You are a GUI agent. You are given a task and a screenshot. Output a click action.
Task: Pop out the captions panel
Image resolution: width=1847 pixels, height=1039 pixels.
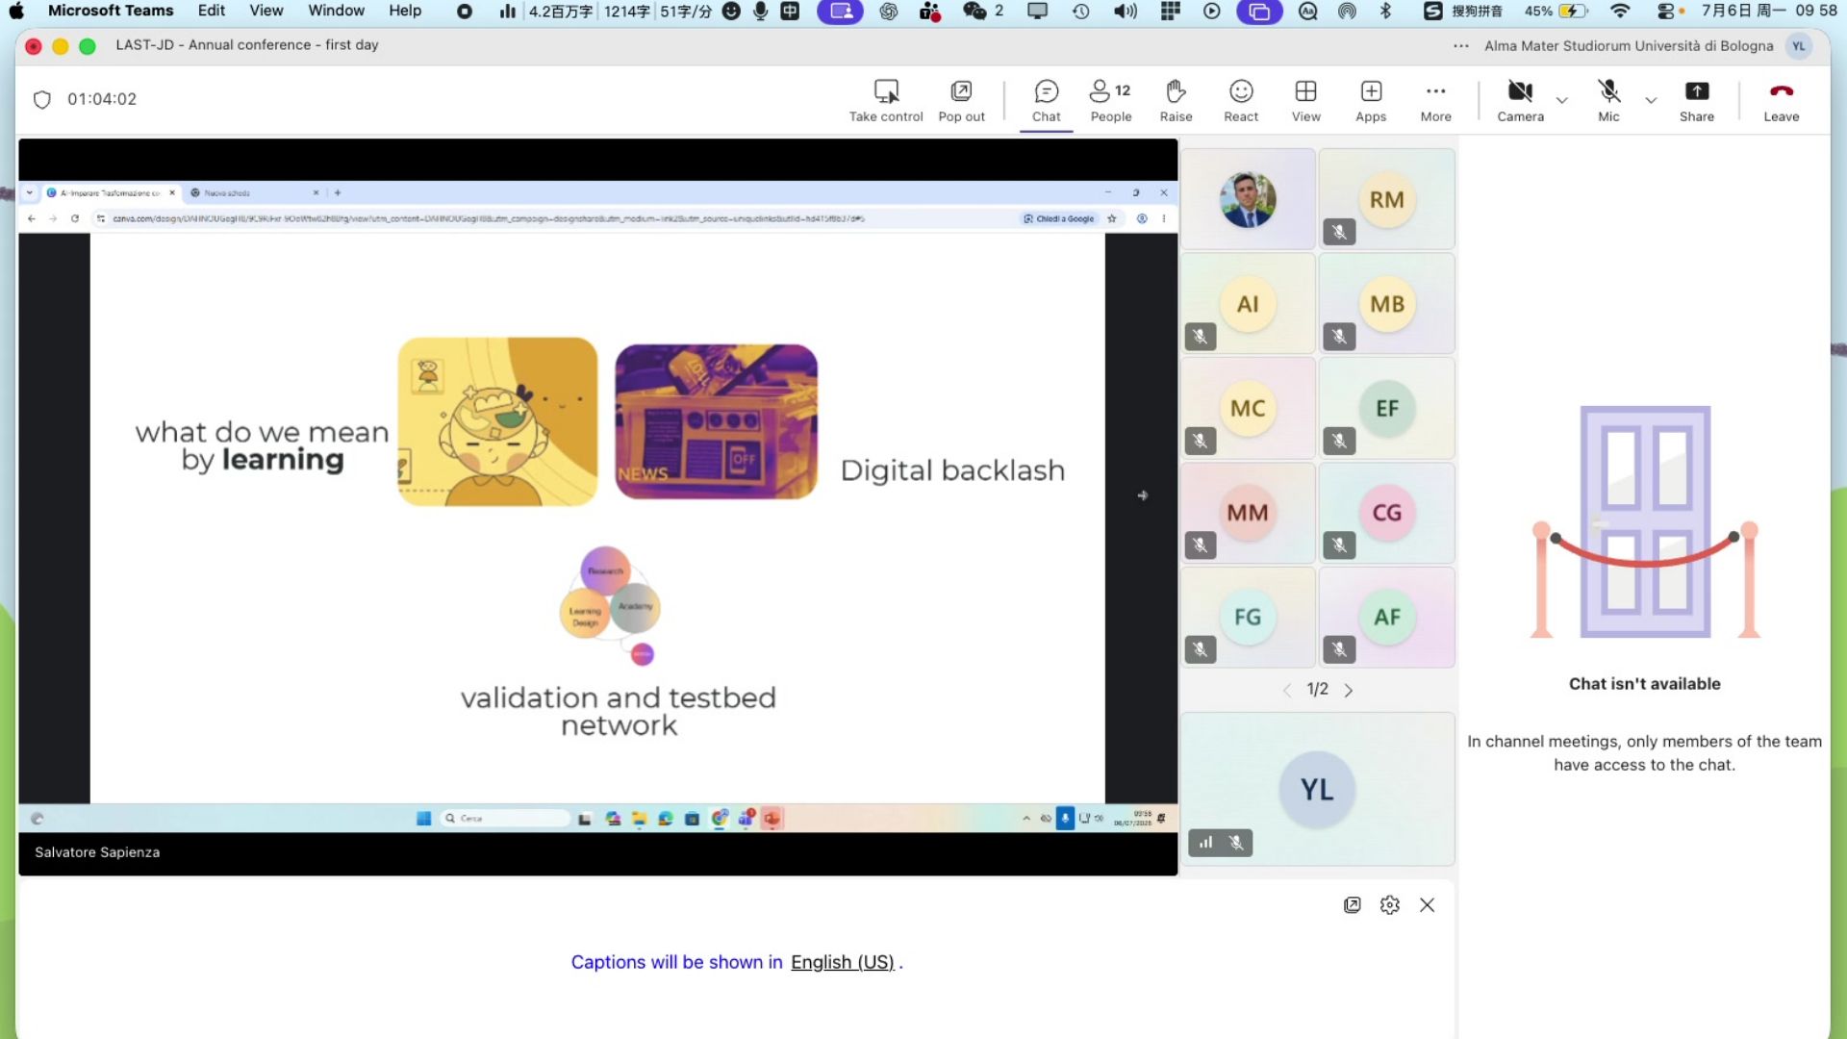coord(1352,905)
